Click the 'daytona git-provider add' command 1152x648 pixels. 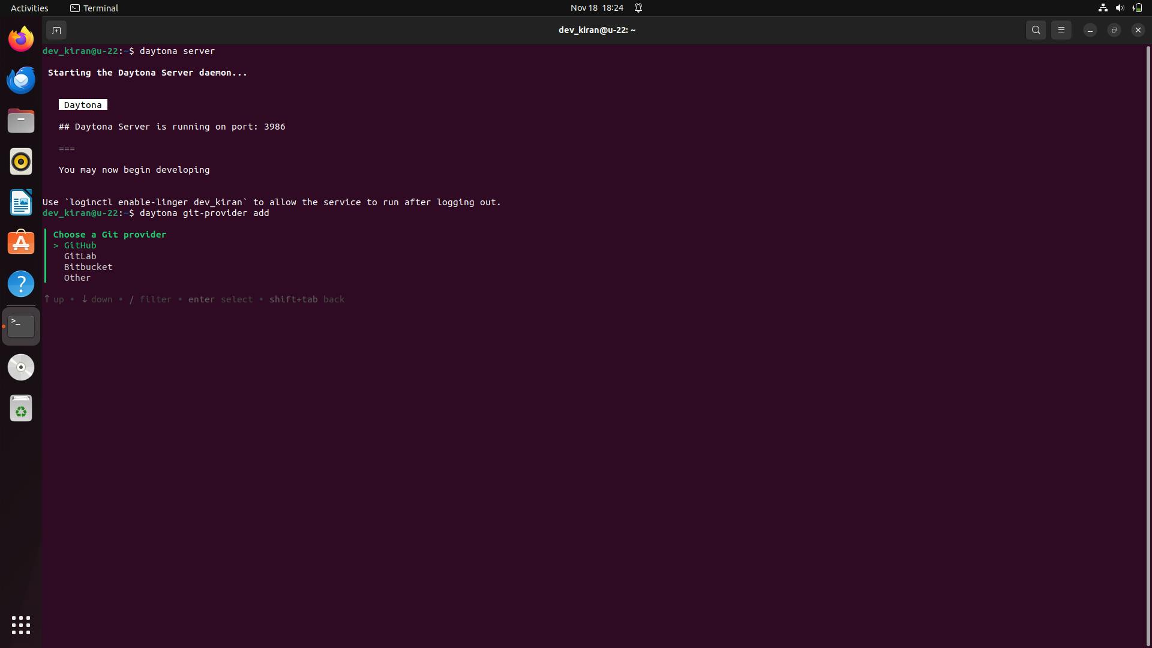pos(204,213)
